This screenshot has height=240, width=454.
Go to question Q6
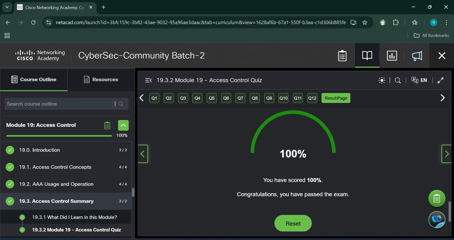[x=226, y=98]
